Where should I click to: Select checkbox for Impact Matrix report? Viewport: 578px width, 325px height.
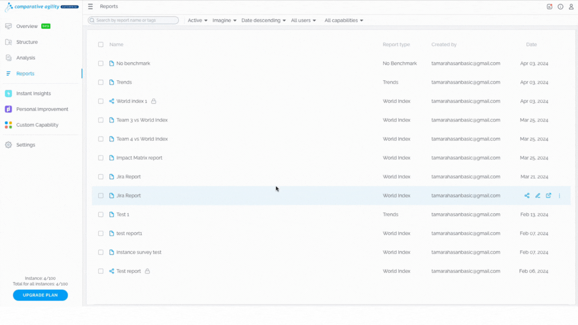click(x=101, y=157)
